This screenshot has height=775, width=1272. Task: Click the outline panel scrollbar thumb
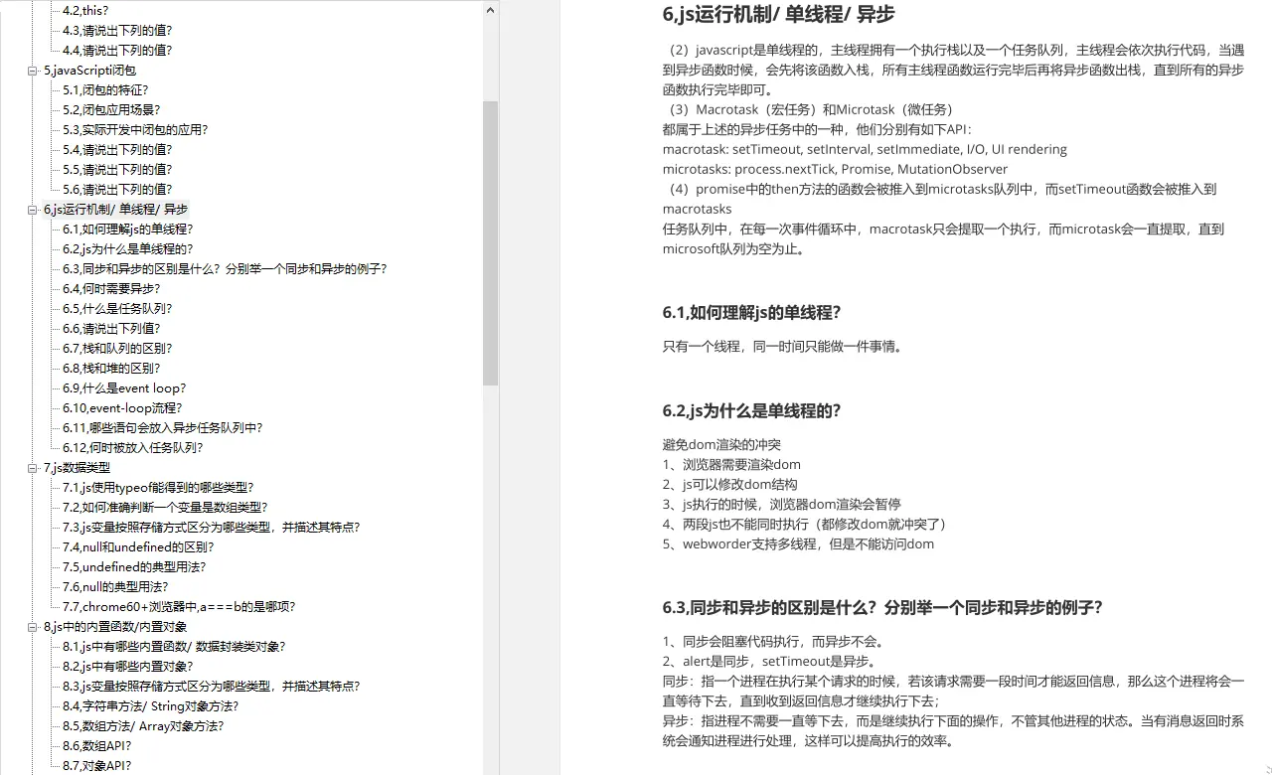click(490, 243)
